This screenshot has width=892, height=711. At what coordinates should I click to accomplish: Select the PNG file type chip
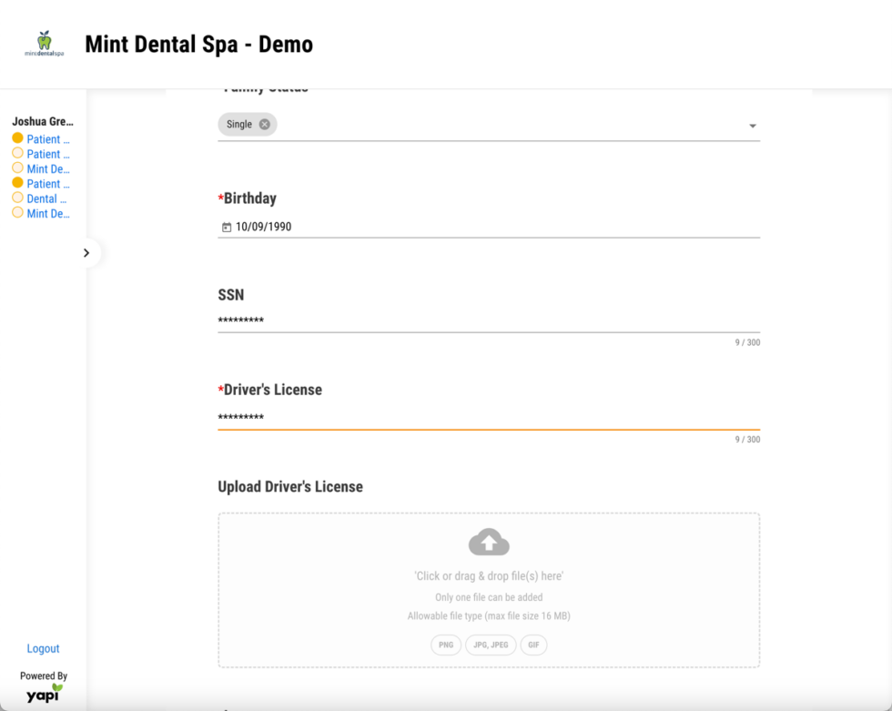pyautogui.click(x=445, y=645)
